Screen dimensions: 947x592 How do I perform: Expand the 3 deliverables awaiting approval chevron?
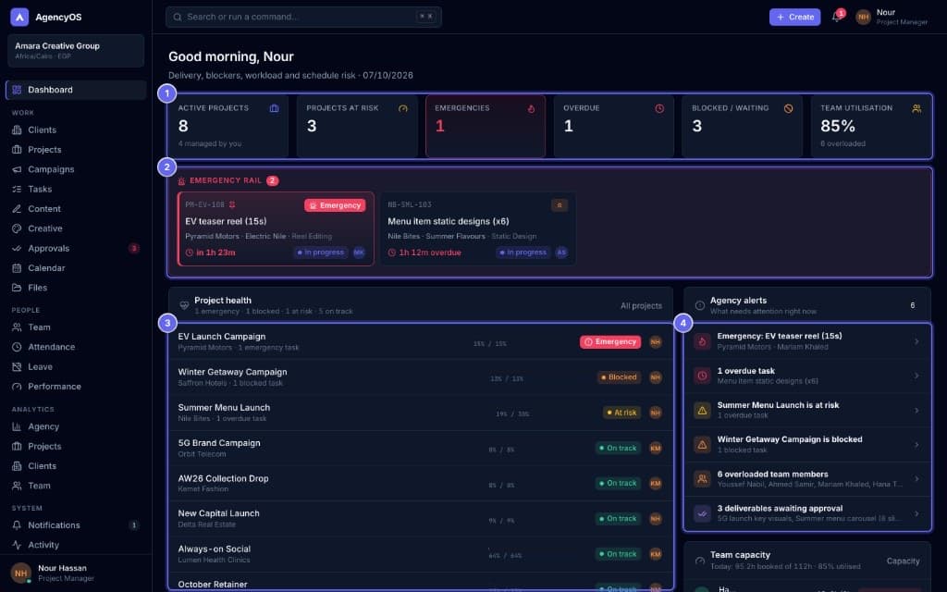[916, 513]
